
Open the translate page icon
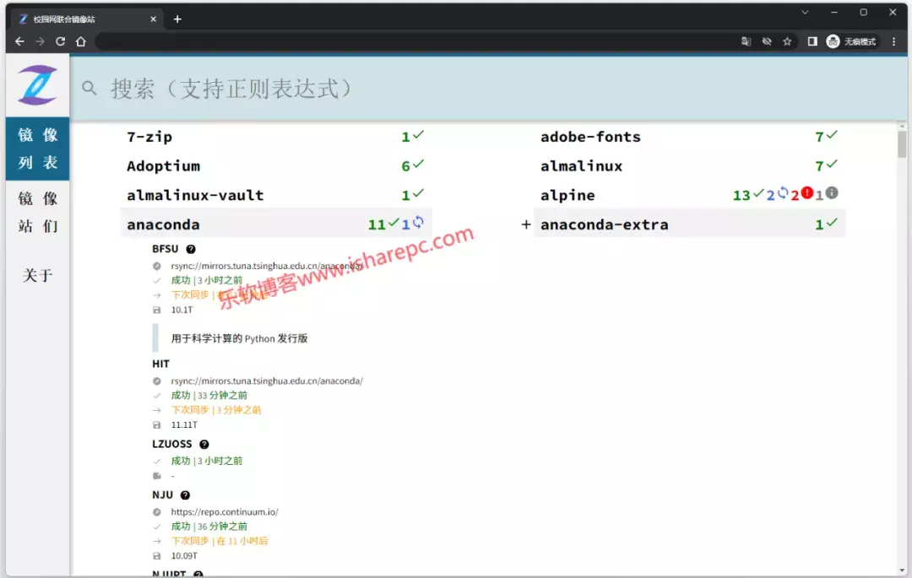[746, 41]
